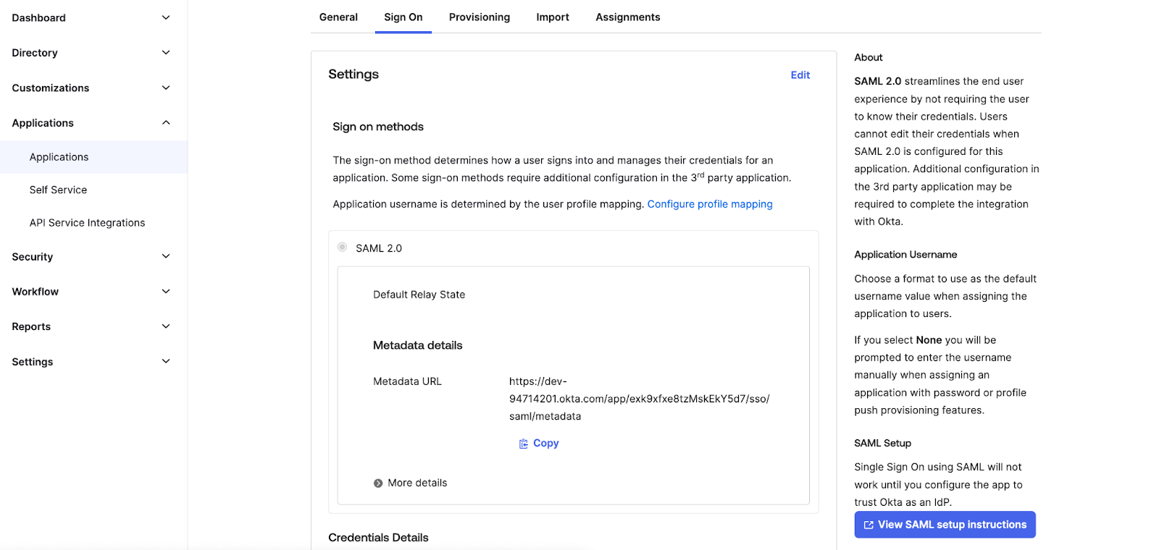Image resolution: width=1159 pixels, height=550 pixels.
Task: Open API Service Integrations in sidebar
Action: (x=87, y=223)
